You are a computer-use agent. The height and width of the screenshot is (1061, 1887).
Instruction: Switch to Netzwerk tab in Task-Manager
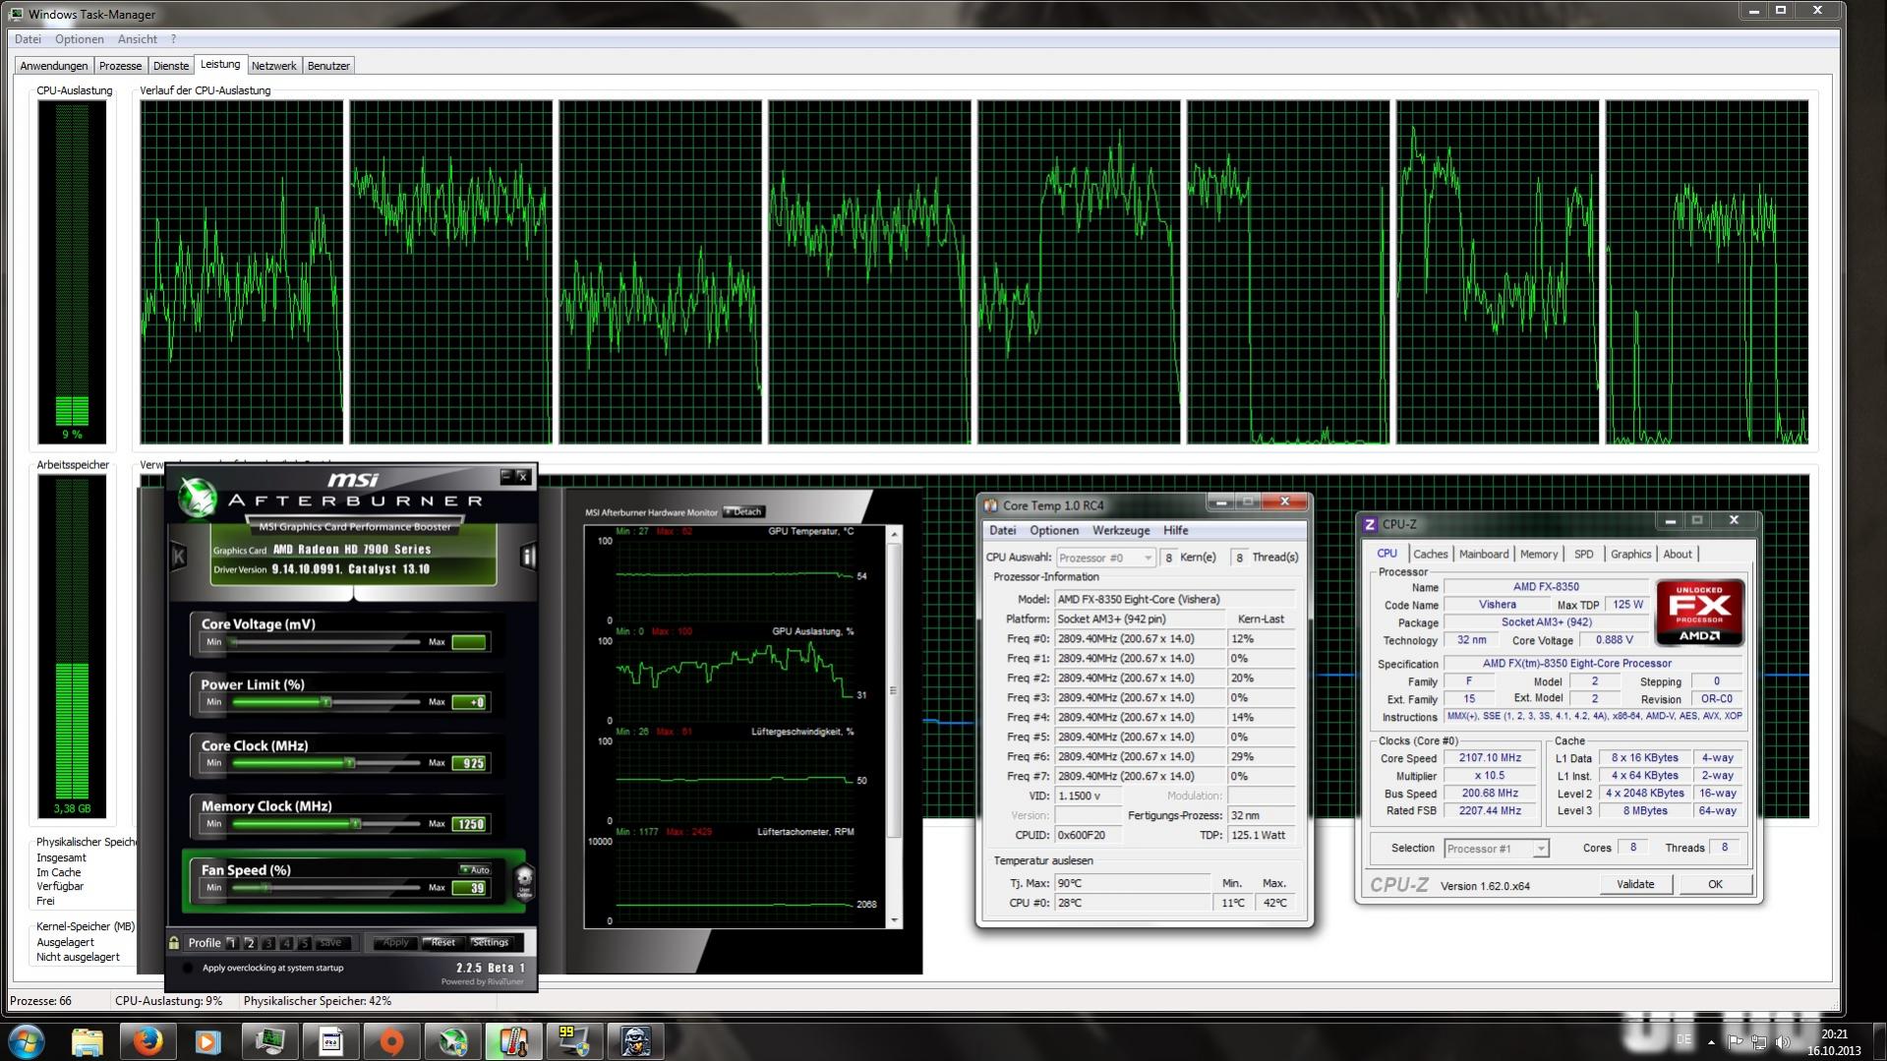coord(273,66)
